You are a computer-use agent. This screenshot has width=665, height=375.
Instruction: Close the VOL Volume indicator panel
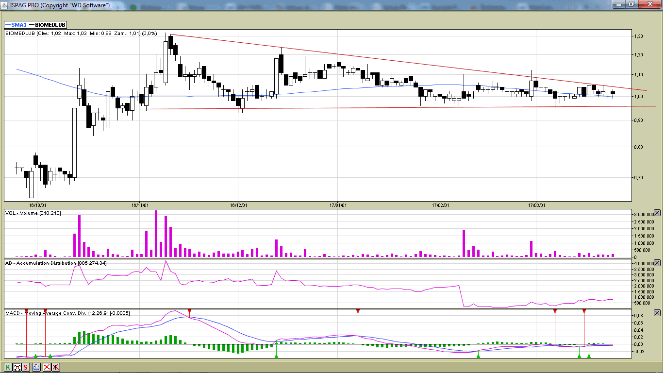tap(657, 213)
